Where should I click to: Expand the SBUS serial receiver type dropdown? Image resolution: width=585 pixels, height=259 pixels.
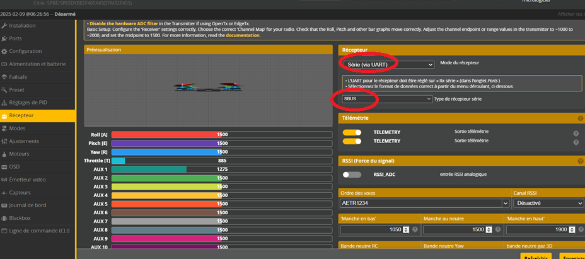pos(386,99)
